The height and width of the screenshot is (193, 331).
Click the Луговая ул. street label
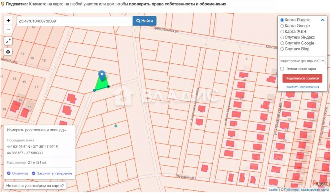click(x=185, y=177)
